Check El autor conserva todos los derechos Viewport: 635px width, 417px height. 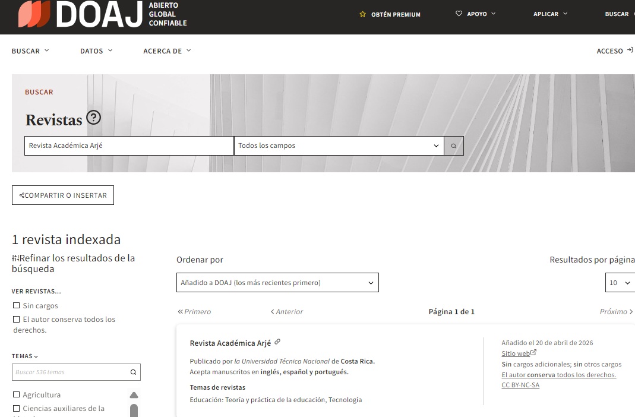pyautogui.click(x=17, y=320)
